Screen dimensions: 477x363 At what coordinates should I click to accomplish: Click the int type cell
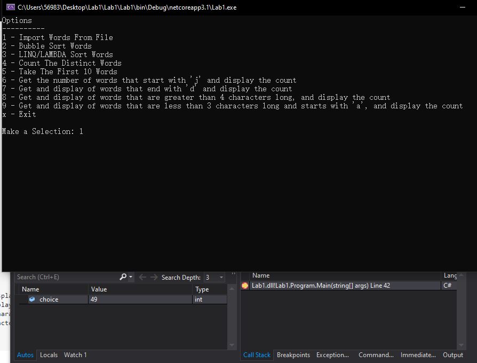(x=210, y=299)
